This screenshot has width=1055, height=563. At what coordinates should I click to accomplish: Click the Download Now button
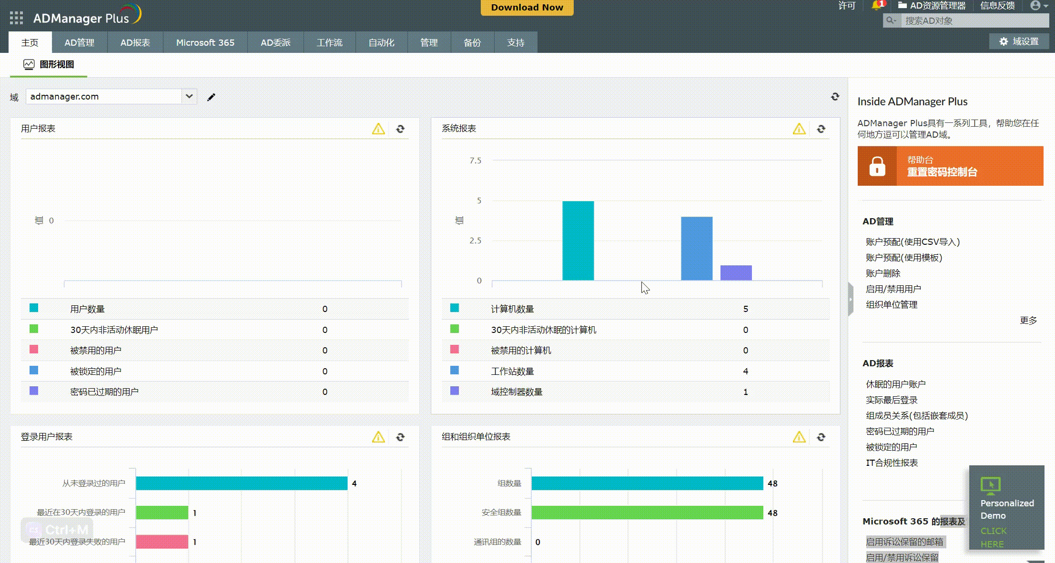pos(527,7)
